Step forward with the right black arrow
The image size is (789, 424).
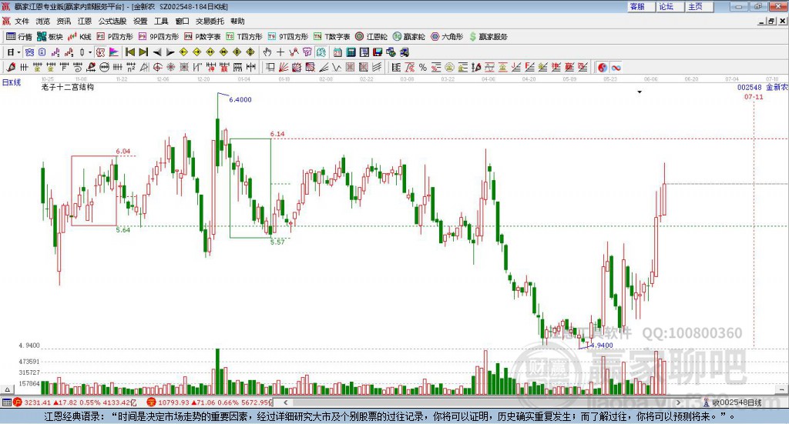pyautogui.click(x=170, y=52)
